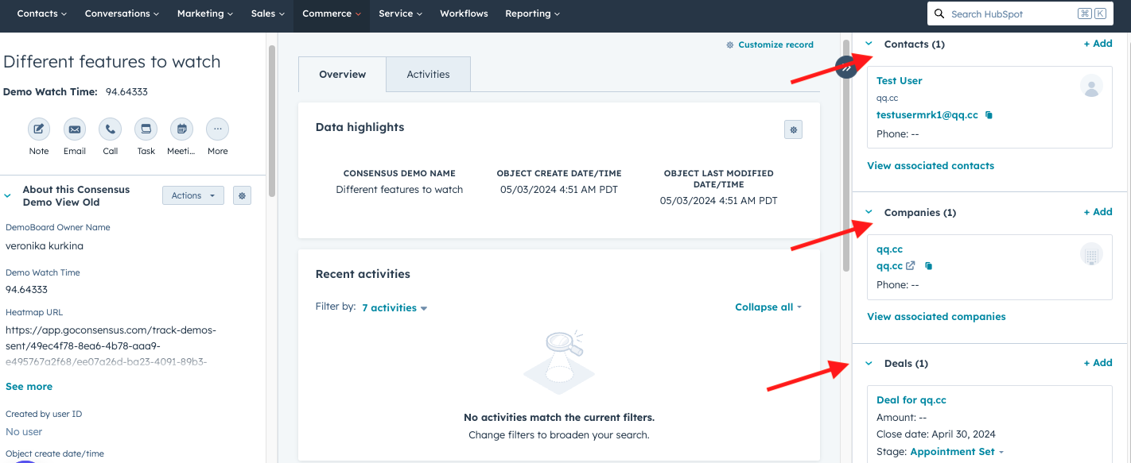Viewport: 1131px width, 463px height.
Task: Open Data highlights settings gear
Action: pyautogui.click(x=793, y=129)
